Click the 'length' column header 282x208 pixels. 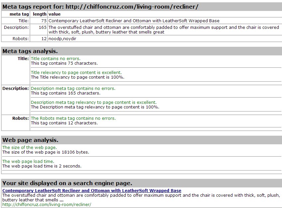40,14
